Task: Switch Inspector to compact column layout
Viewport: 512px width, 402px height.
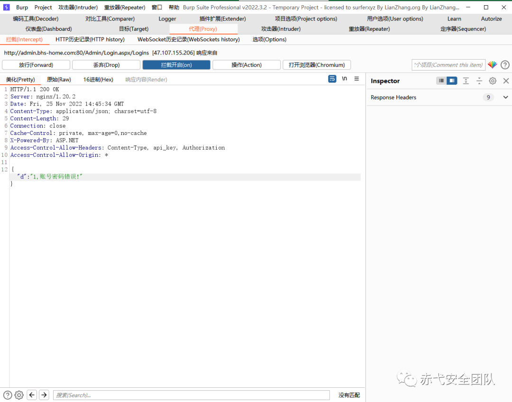Action: point(441,80)
